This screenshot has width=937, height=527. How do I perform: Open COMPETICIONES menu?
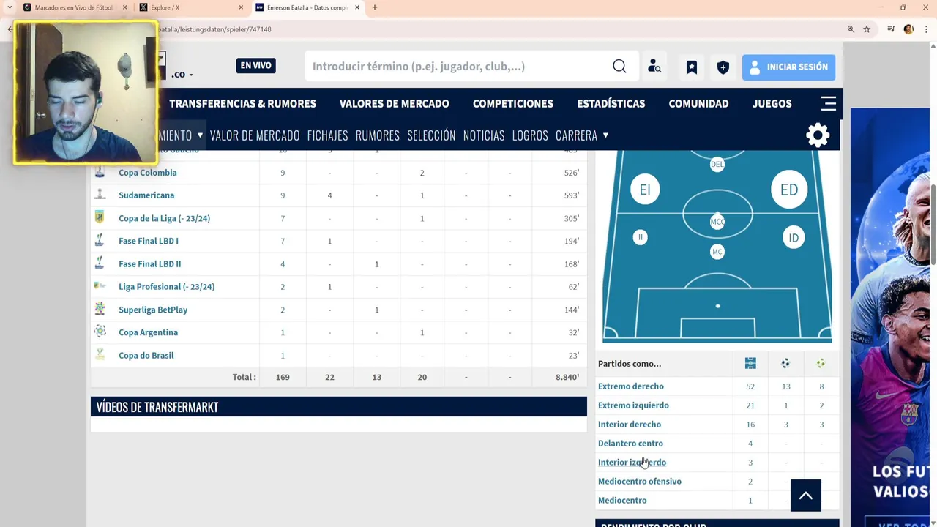[x=512, y=103]
